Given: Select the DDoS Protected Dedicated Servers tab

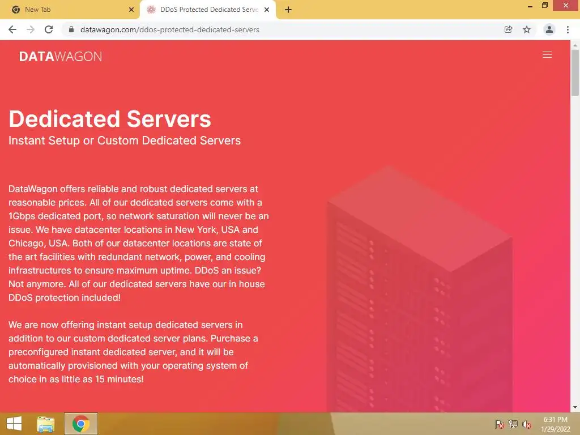Looking at the screenshot, I should 207,10.
